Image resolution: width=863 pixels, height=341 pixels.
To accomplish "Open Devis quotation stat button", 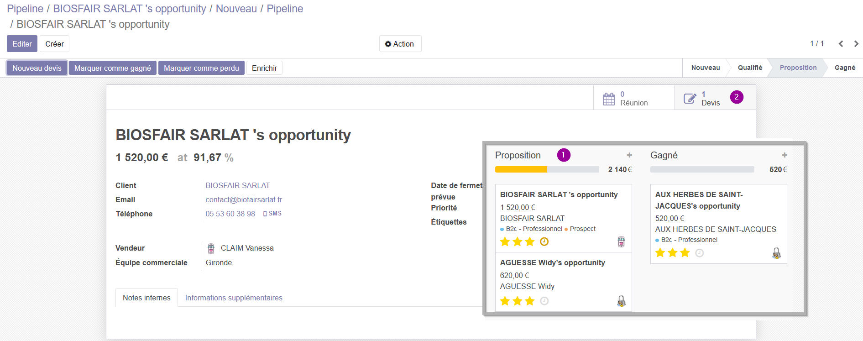I will tap(715, 98).
